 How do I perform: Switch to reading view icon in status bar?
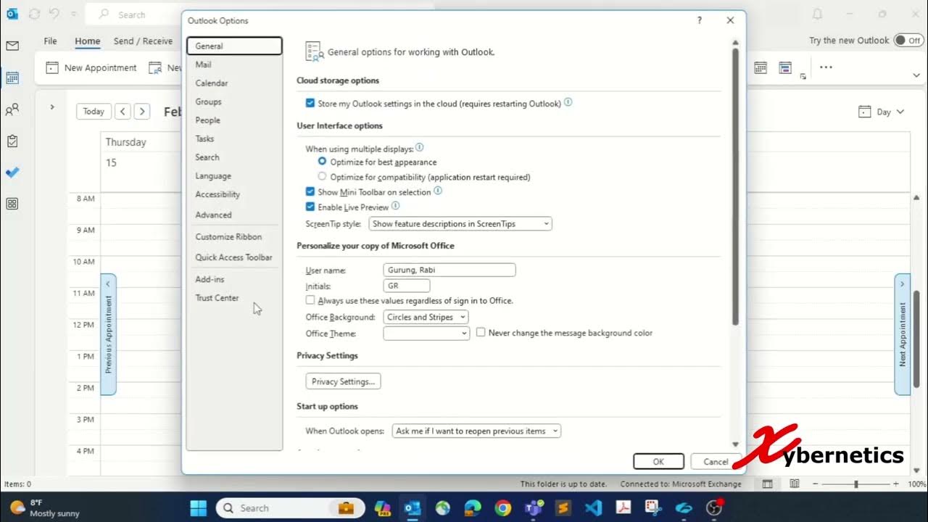click(x=795, y=484)
